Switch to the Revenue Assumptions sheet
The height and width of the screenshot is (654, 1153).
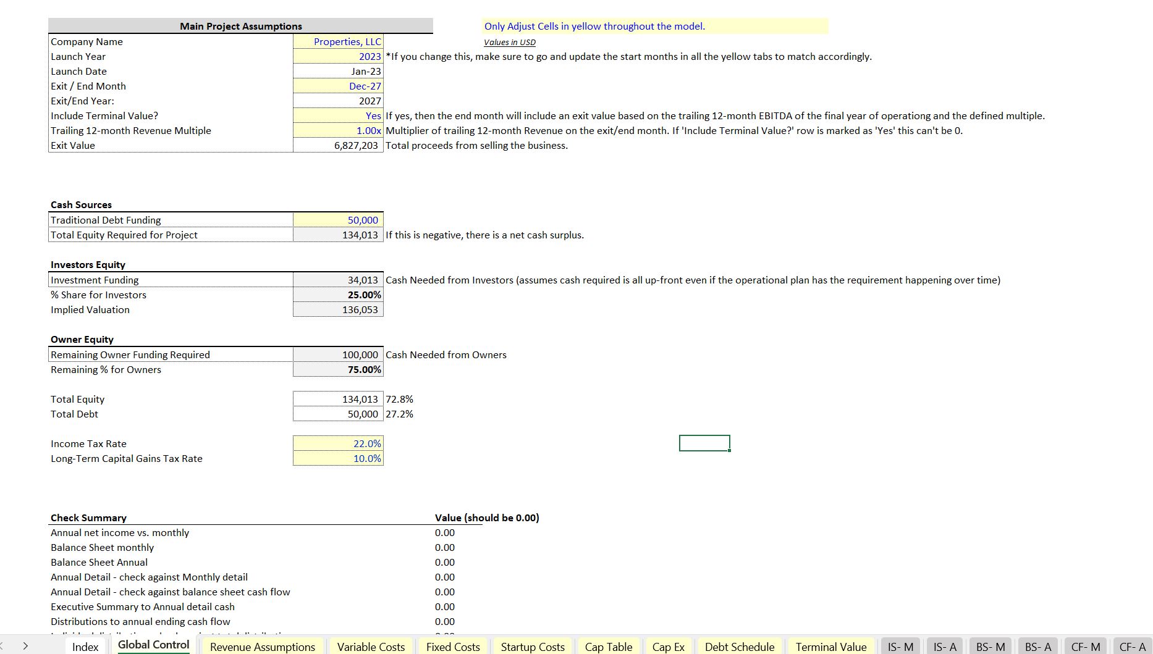pyautogui.click(x=262, y=647)
